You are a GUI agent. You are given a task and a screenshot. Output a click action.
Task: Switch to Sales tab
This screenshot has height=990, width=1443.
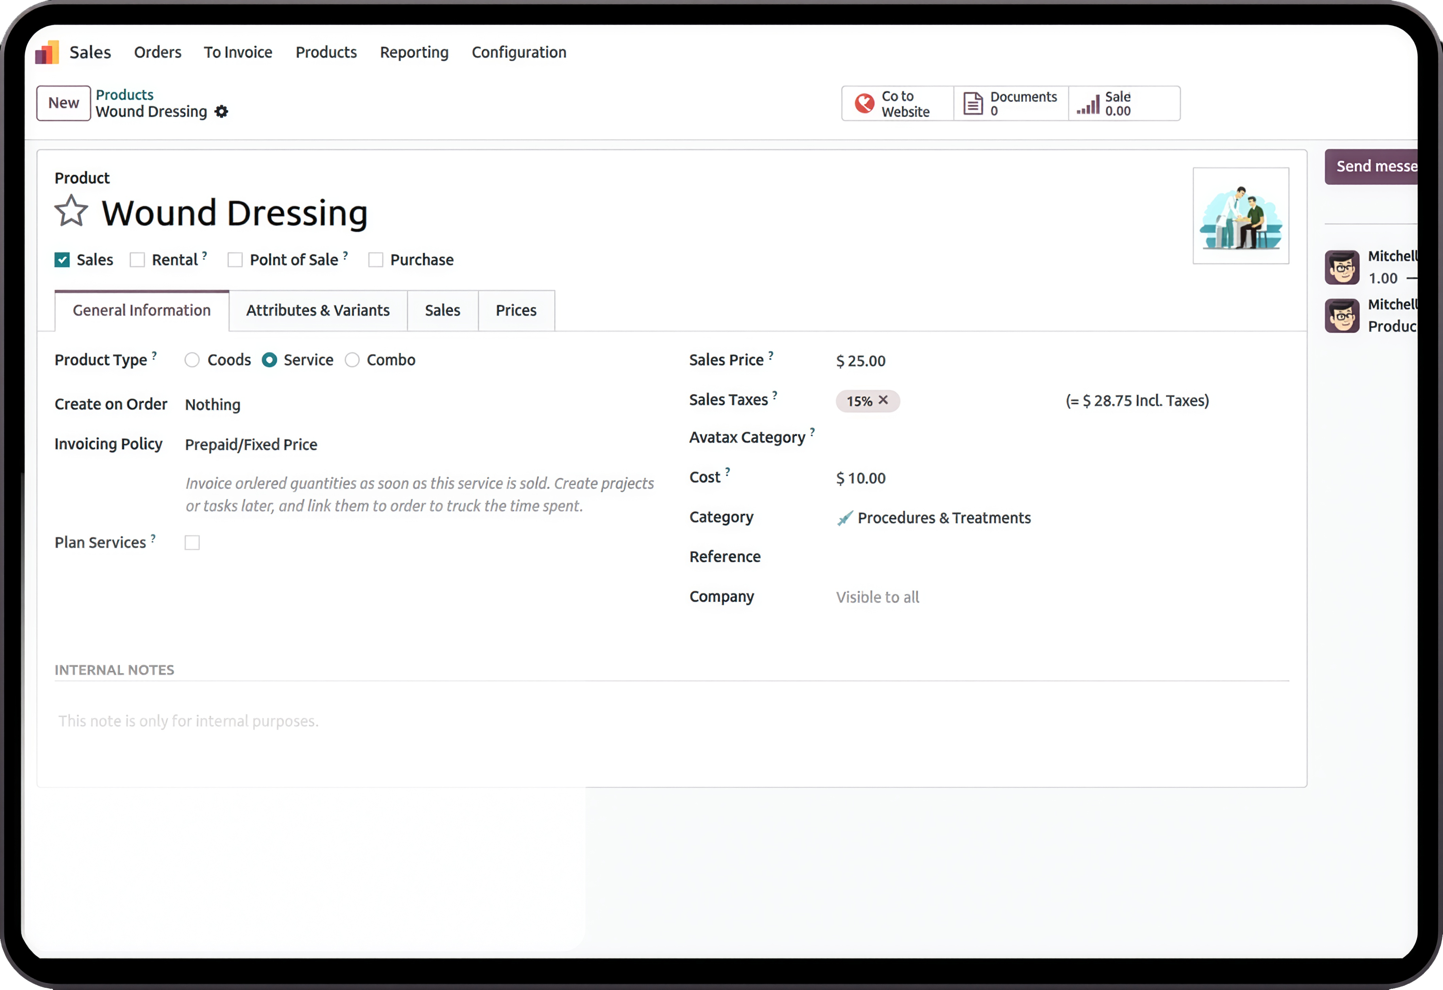(x=443, y=311)
